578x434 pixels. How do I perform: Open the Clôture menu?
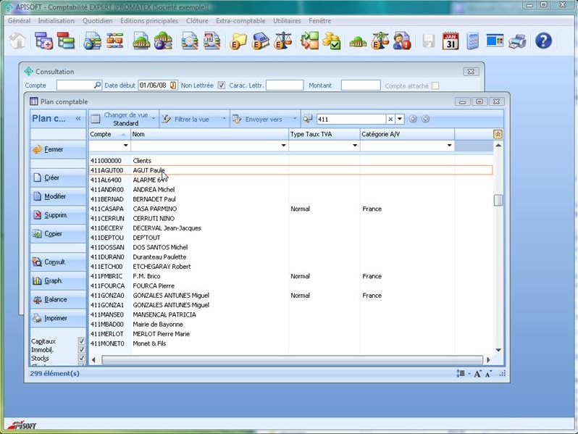pos(197,21)
